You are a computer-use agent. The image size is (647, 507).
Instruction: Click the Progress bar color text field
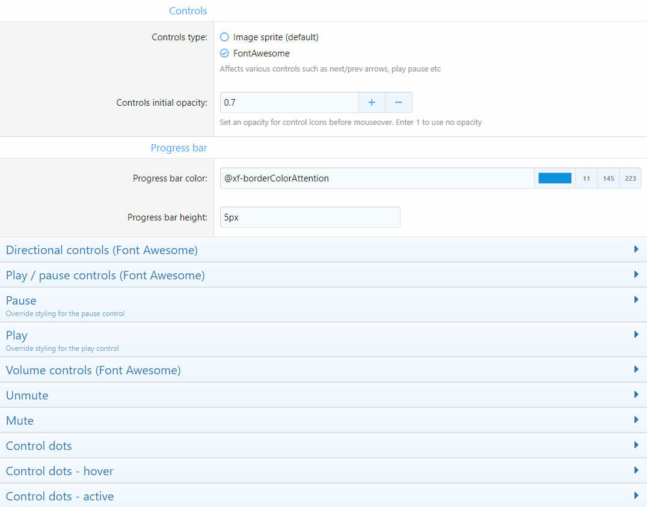click(376, 178)
